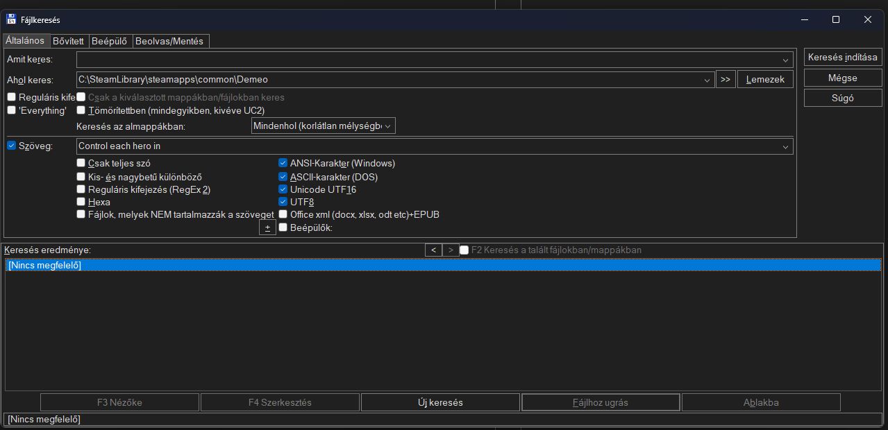
Task: Switch to the Bővített tab
Action: [68, 41]
